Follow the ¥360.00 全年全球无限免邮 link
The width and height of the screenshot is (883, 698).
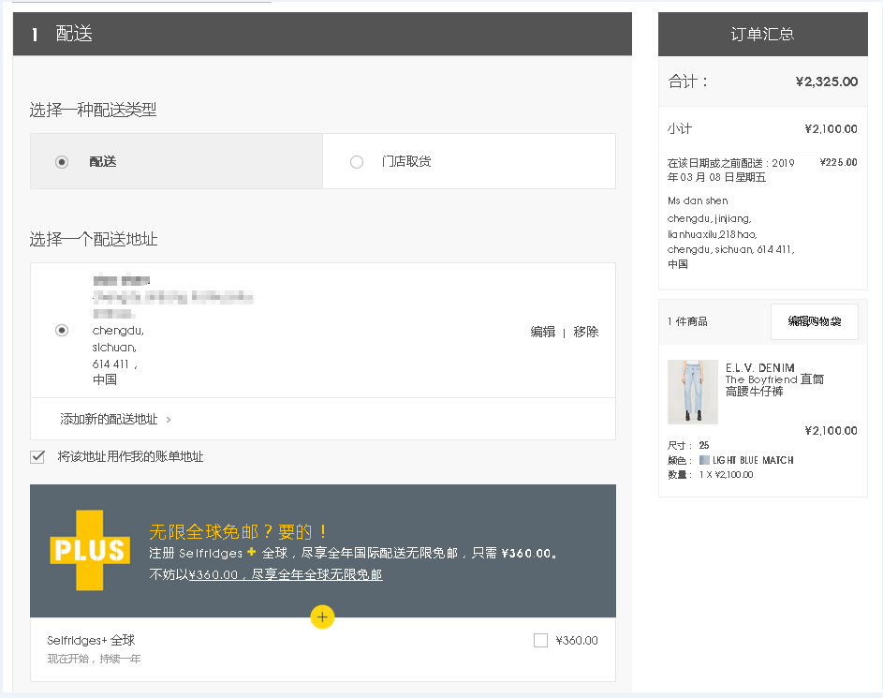(286, 574)
